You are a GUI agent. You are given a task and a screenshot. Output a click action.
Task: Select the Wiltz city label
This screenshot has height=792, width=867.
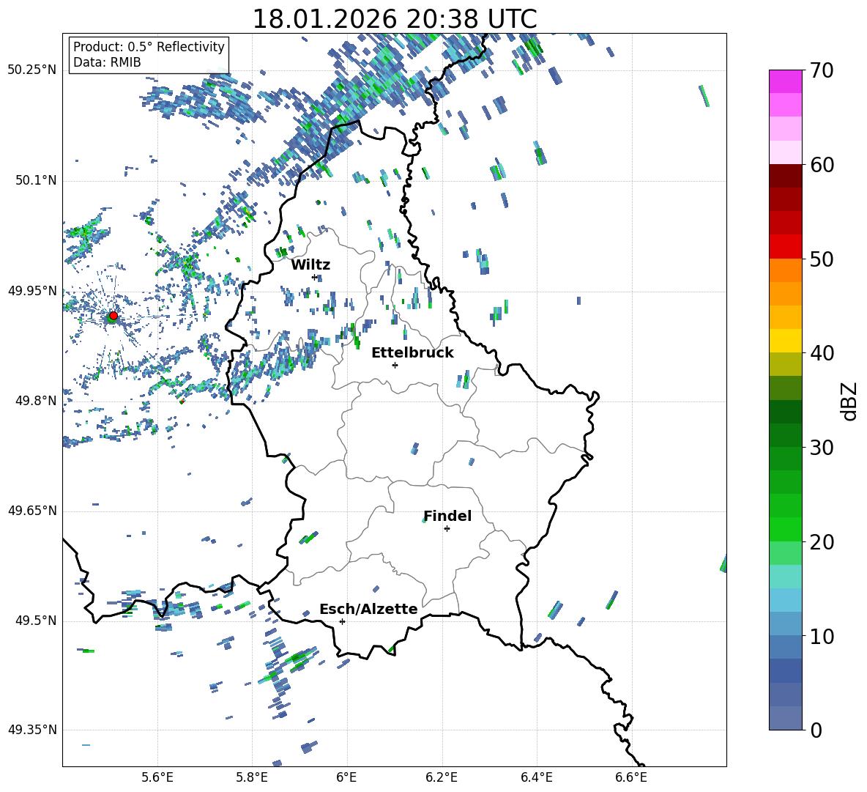pos(310,265)
